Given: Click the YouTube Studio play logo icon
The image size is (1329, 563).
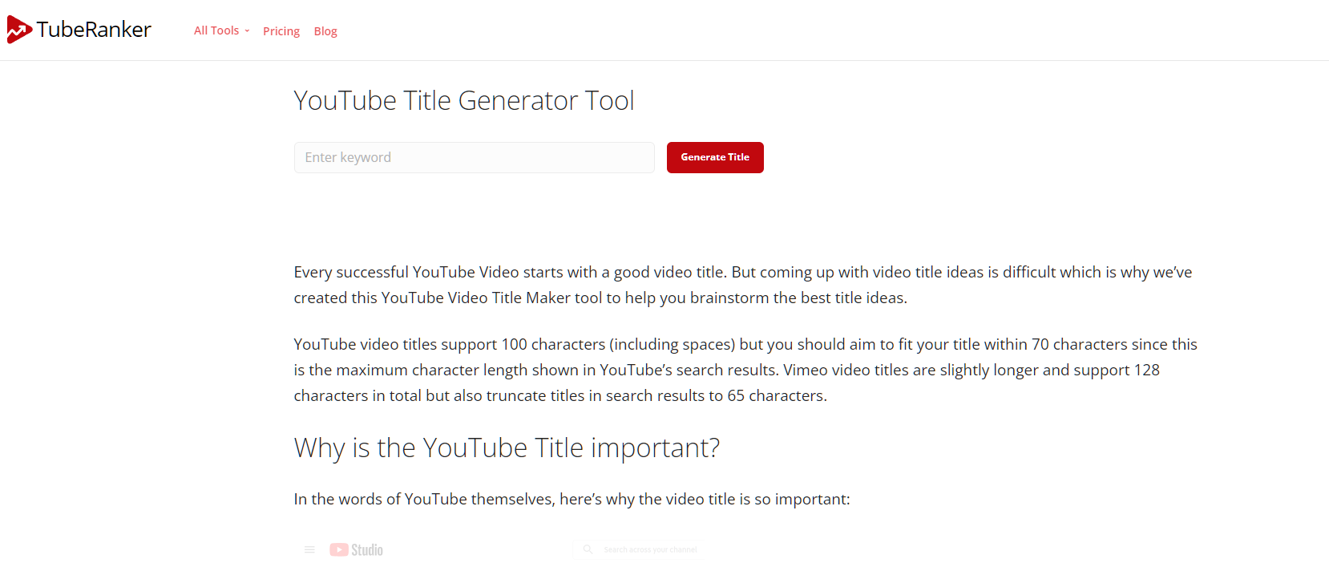Looking at the screenshot, I should [x=339, y=549].
